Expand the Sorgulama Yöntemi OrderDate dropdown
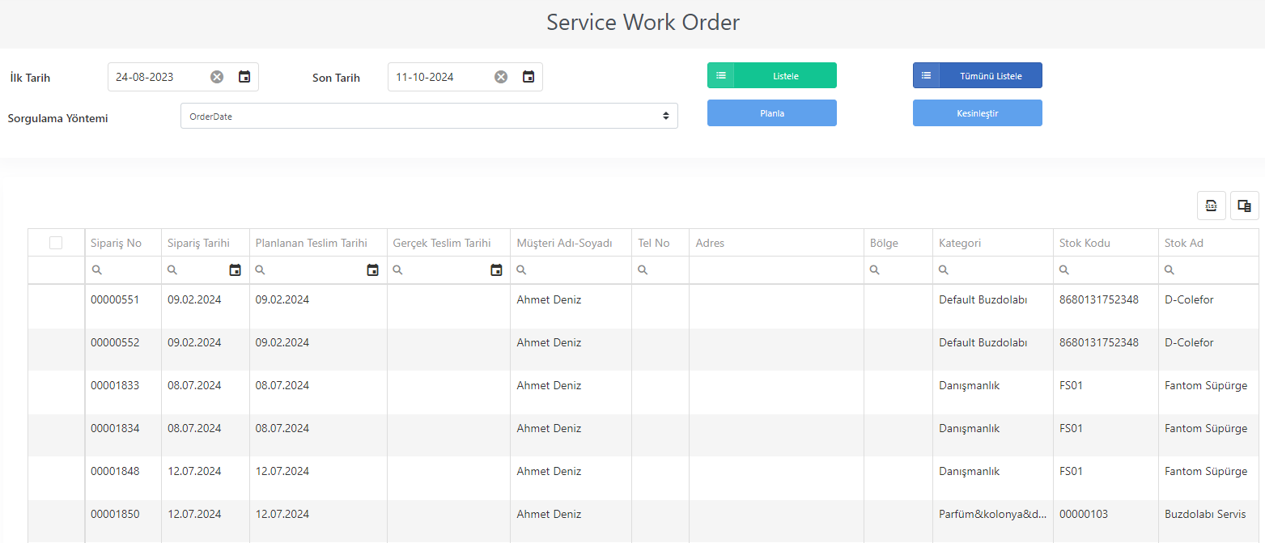1265x543 pixels. tap(429, 116)
